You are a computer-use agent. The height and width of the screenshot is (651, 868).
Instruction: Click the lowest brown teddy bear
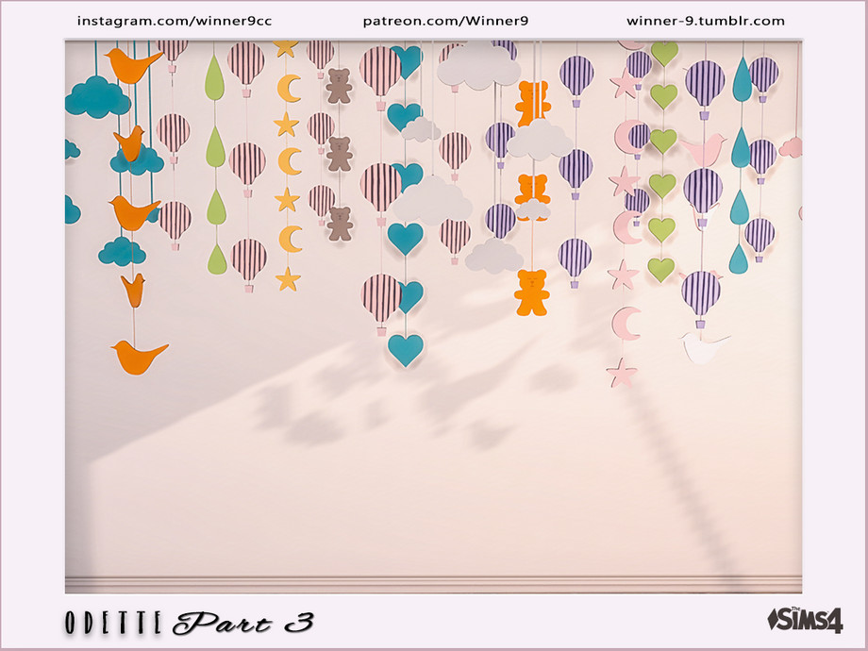340,224
